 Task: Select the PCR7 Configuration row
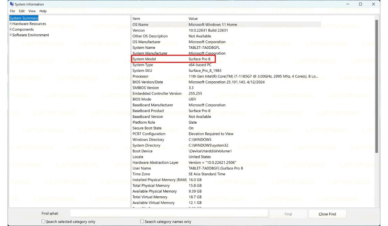click(x=226, y=134)
